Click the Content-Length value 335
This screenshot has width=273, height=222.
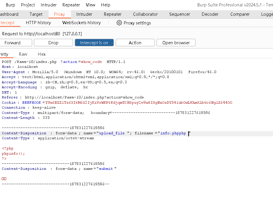pos(46,118)
